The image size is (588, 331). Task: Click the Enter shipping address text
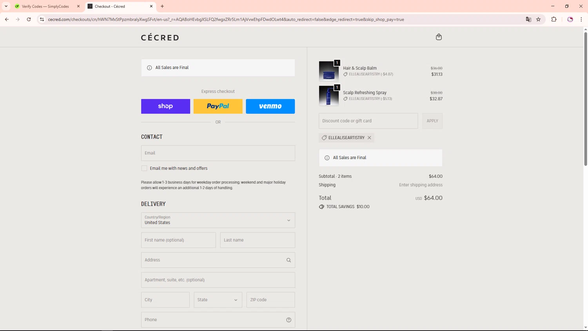point(421,185)
